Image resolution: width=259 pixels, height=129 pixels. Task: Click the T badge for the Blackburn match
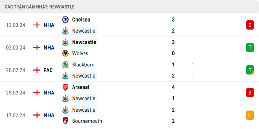[x=250, y=70]
